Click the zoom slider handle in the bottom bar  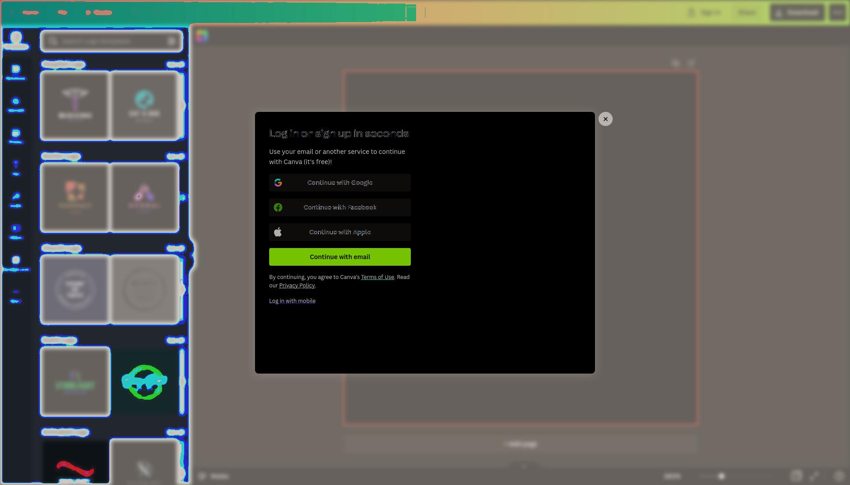722,476
